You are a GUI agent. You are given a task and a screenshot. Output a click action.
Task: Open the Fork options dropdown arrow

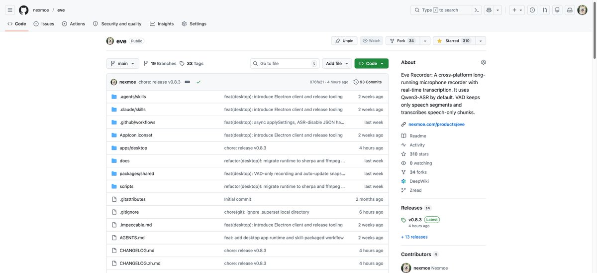pyautogui.click(x=425, y=41)
